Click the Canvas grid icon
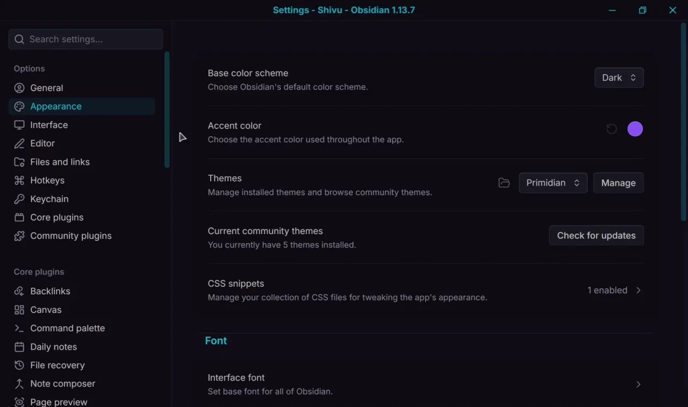 pos(19,310)
